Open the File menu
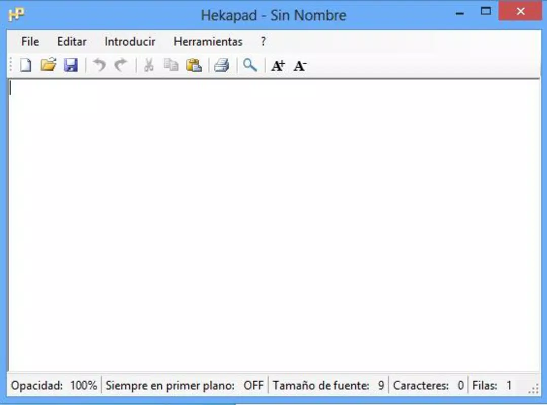 click(x=30, y=42)
